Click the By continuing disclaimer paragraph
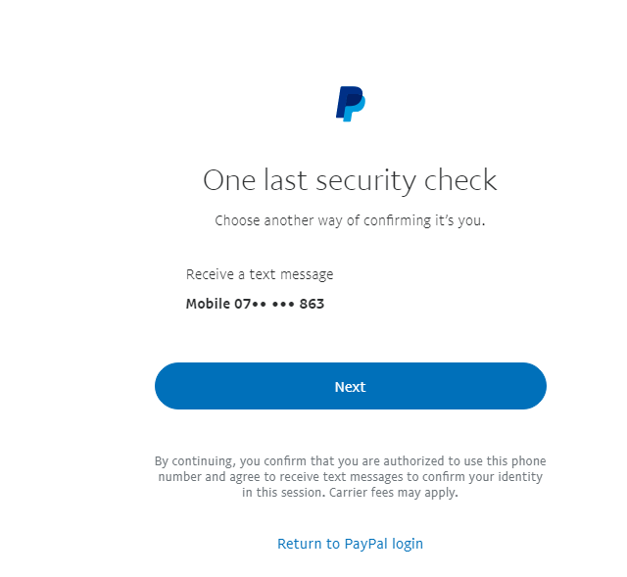The image size is (627, 577). pyautogui.click(x=350, y=477)
